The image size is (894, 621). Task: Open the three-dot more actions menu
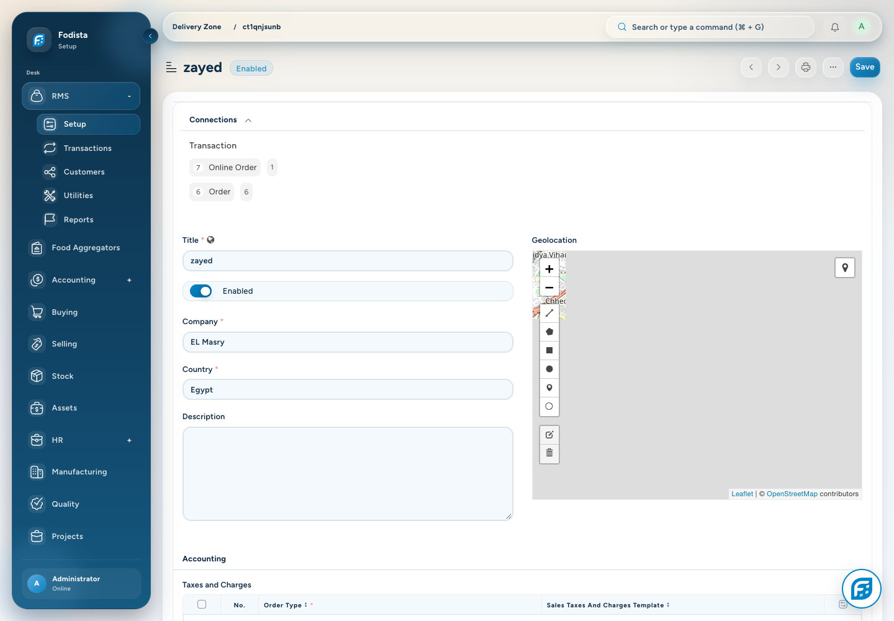click(833, 67)
